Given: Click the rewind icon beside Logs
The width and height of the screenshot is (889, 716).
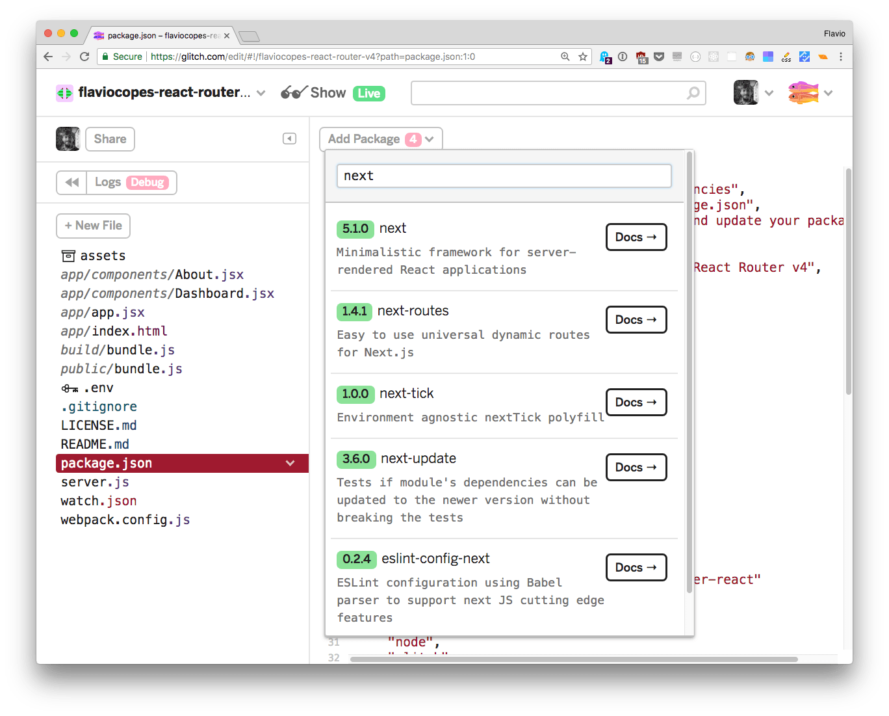Looking at the screenshot, I should (71, 182).
